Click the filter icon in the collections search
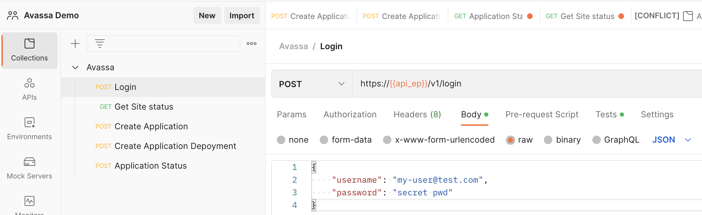702x215 pixels. click(x=100, y=44)
